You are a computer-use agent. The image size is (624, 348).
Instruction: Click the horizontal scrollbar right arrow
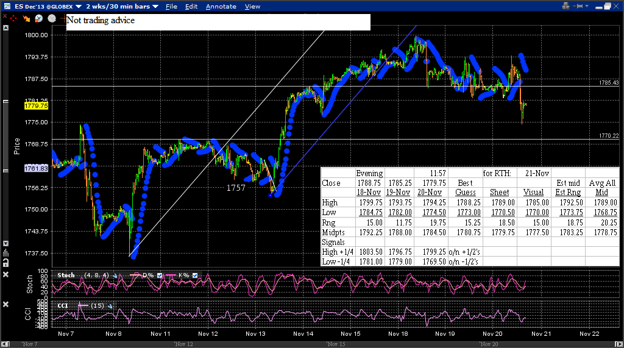point(619,344)
